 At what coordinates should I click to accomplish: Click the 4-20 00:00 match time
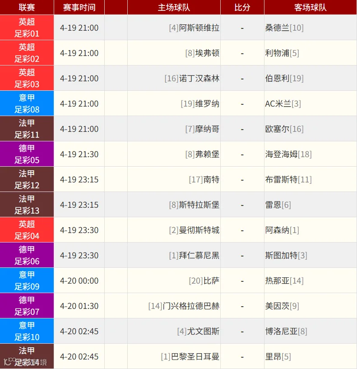79,281
